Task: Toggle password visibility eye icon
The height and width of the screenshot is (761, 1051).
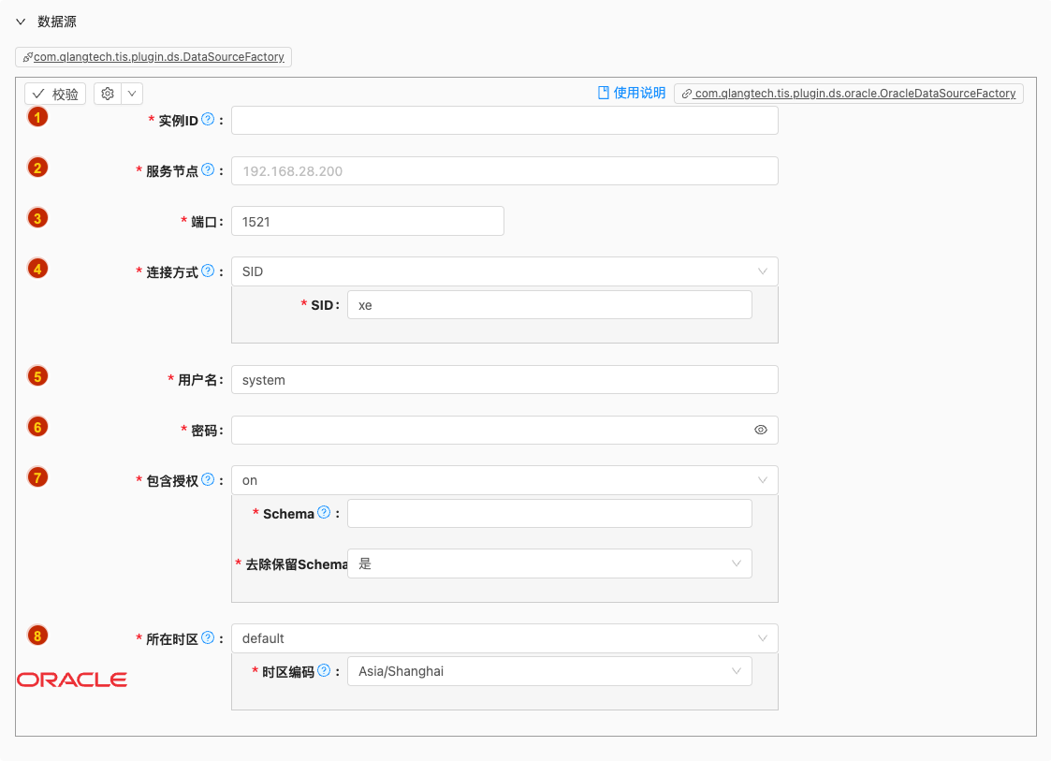Action: (x=760, y=430)
